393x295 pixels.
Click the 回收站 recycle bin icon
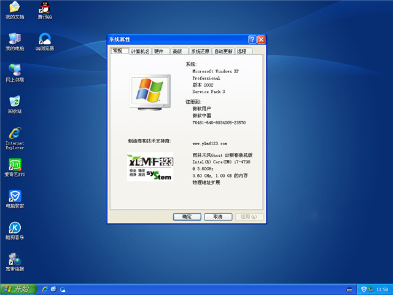tap(15, 104)
